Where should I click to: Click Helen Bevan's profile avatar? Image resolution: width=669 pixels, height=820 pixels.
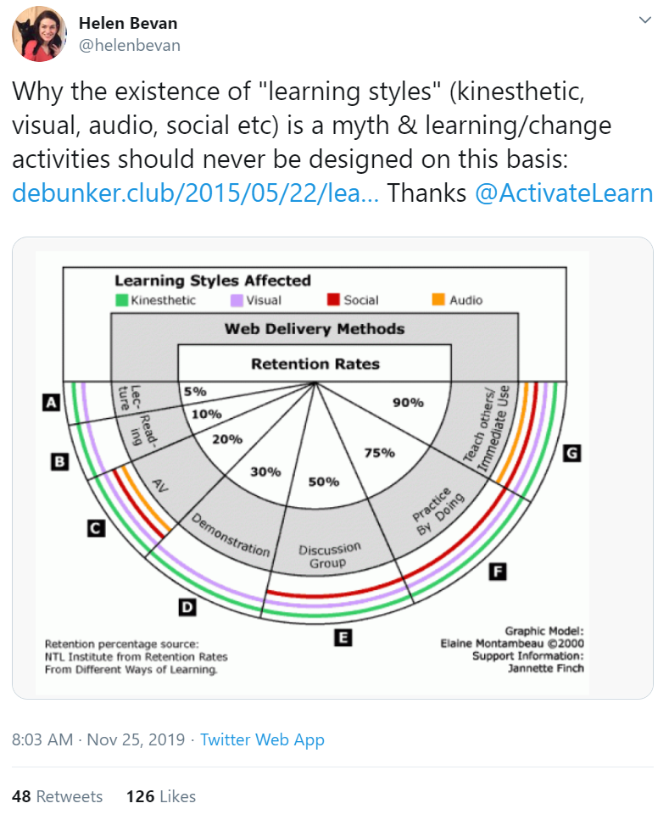pyautogui.click(x=39, y=34)
